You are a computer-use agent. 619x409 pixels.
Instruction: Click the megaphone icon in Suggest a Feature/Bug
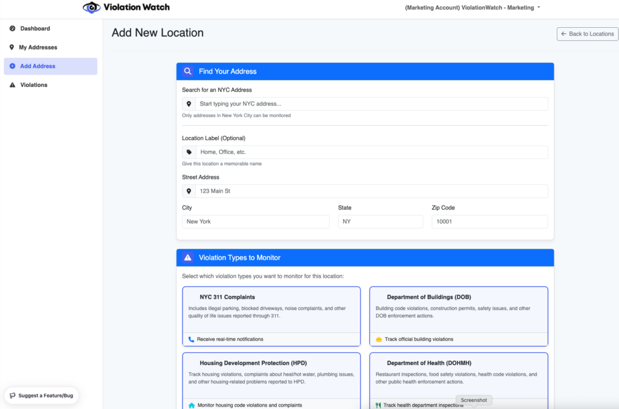click(x=13, y=396)
